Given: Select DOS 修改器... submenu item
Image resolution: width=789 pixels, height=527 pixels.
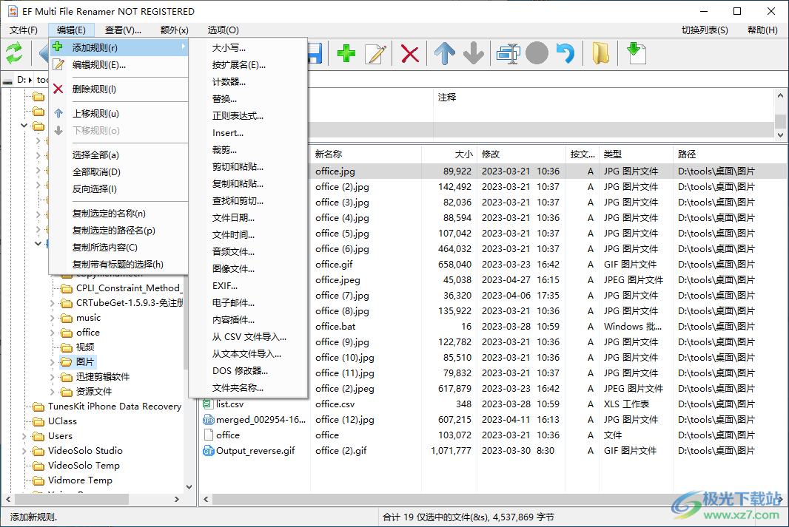Looking at the screenshot, I should (248, 371).
